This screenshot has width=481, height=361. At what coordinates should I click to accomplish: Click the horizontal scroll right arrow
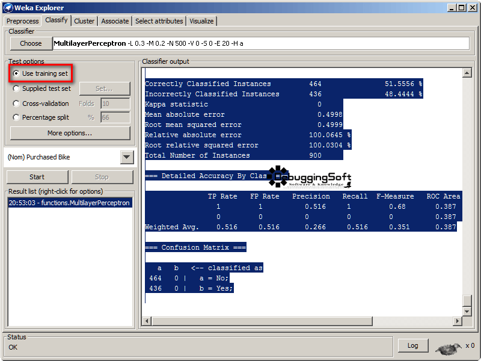click(x=458, y=321)
